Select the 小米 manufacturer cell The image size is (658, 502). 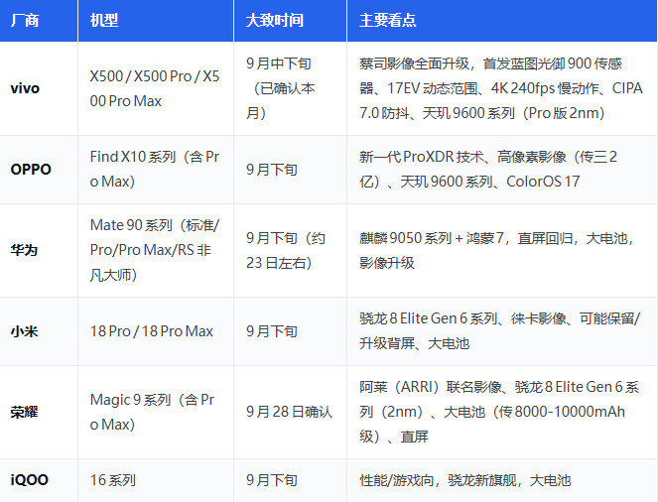[x=39, y=331]
